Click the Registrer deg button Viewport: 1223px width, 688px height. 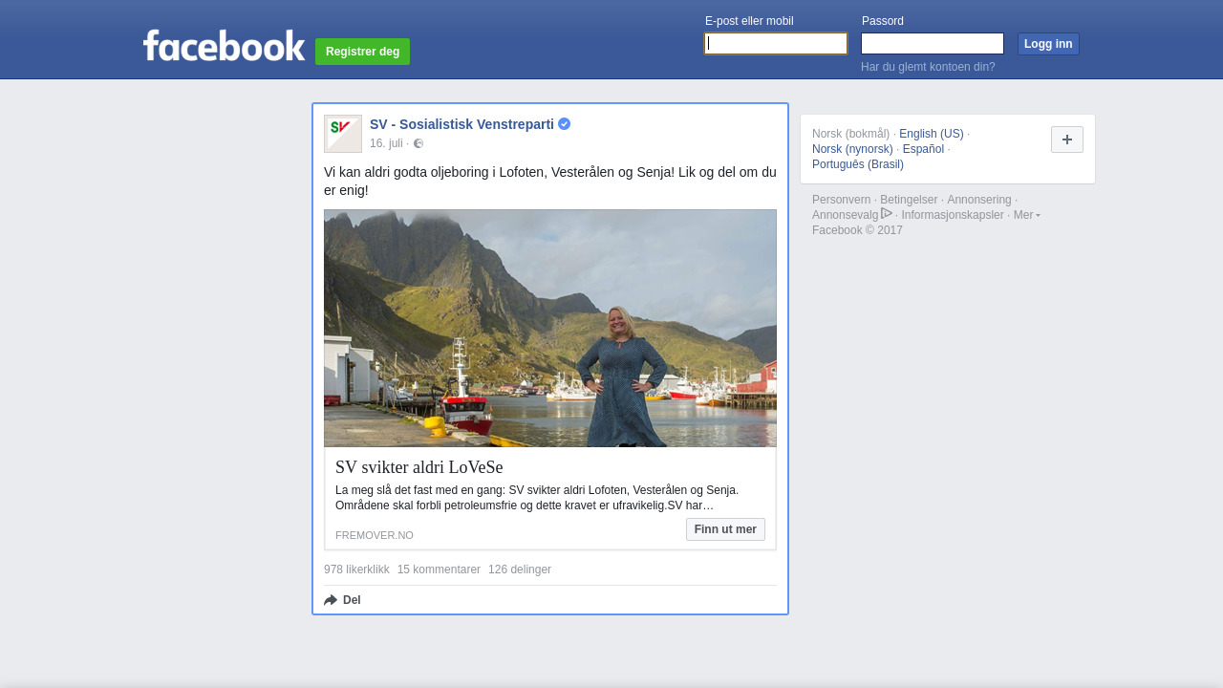tap(362, 52)
